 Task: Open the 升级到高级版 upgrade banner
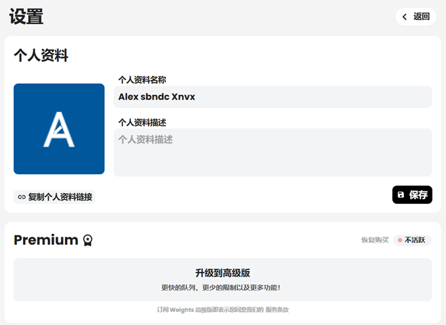click(222, 279)
